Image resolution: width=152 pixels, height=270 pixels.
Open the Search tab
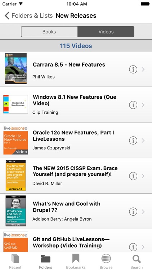click(x=137, y=261)
